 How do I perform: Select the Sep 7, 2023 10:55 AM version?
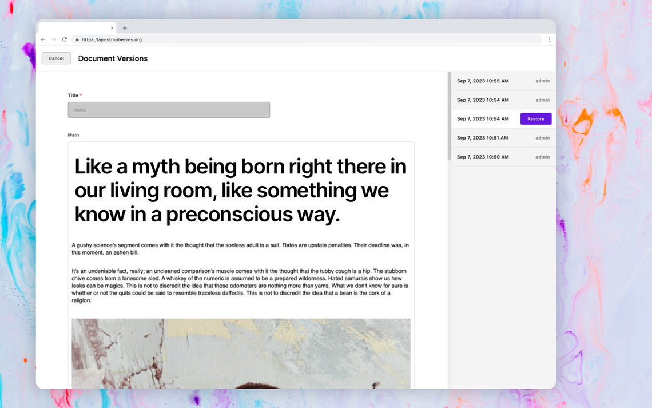point(503,81)
